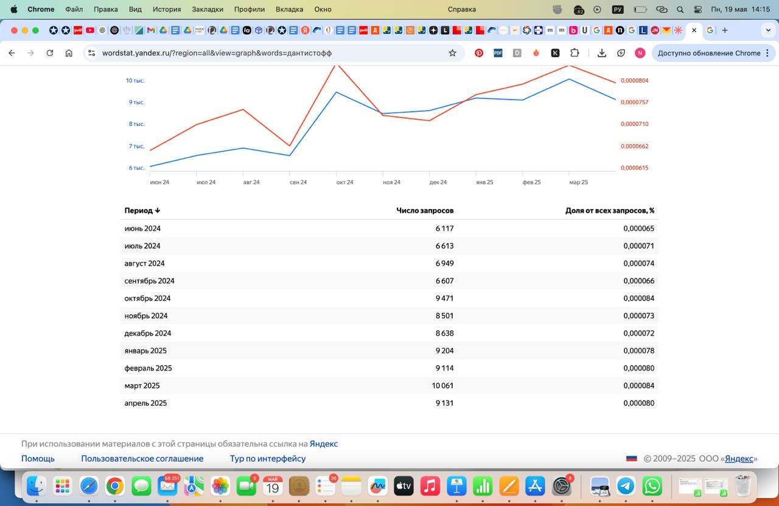Launch WhatsApp from the Dock
Image resolution: width=779 pixels, height=506 pixels.
point(652,486)
